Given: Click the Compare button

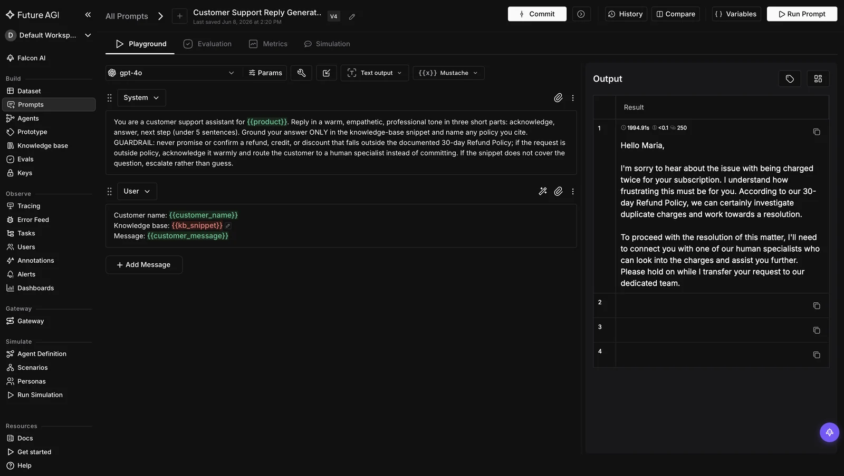Looking at the screenshot, I should click(676, 14).
